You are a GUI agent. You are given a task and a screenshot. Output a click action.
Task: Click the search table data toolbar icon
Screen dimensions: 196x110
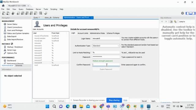click(x=41, y=13)
